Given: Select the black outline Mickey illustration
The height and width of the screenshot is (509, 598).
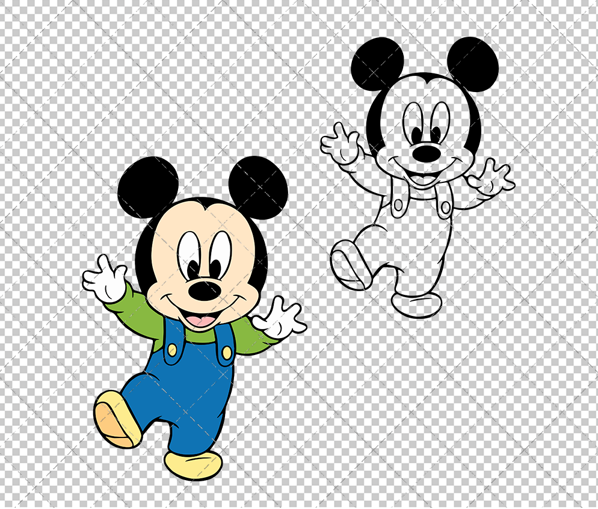Looking at the screenshot, I should click(x=418, y=177).
